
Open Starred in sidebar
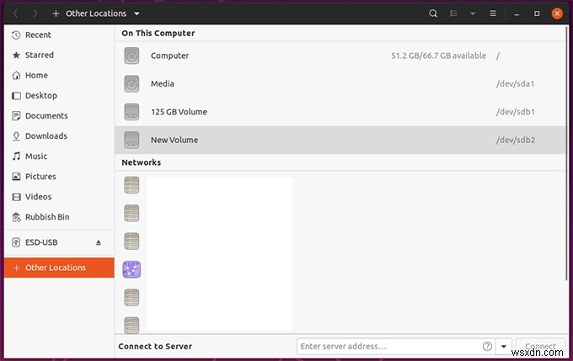pos(59,55)
